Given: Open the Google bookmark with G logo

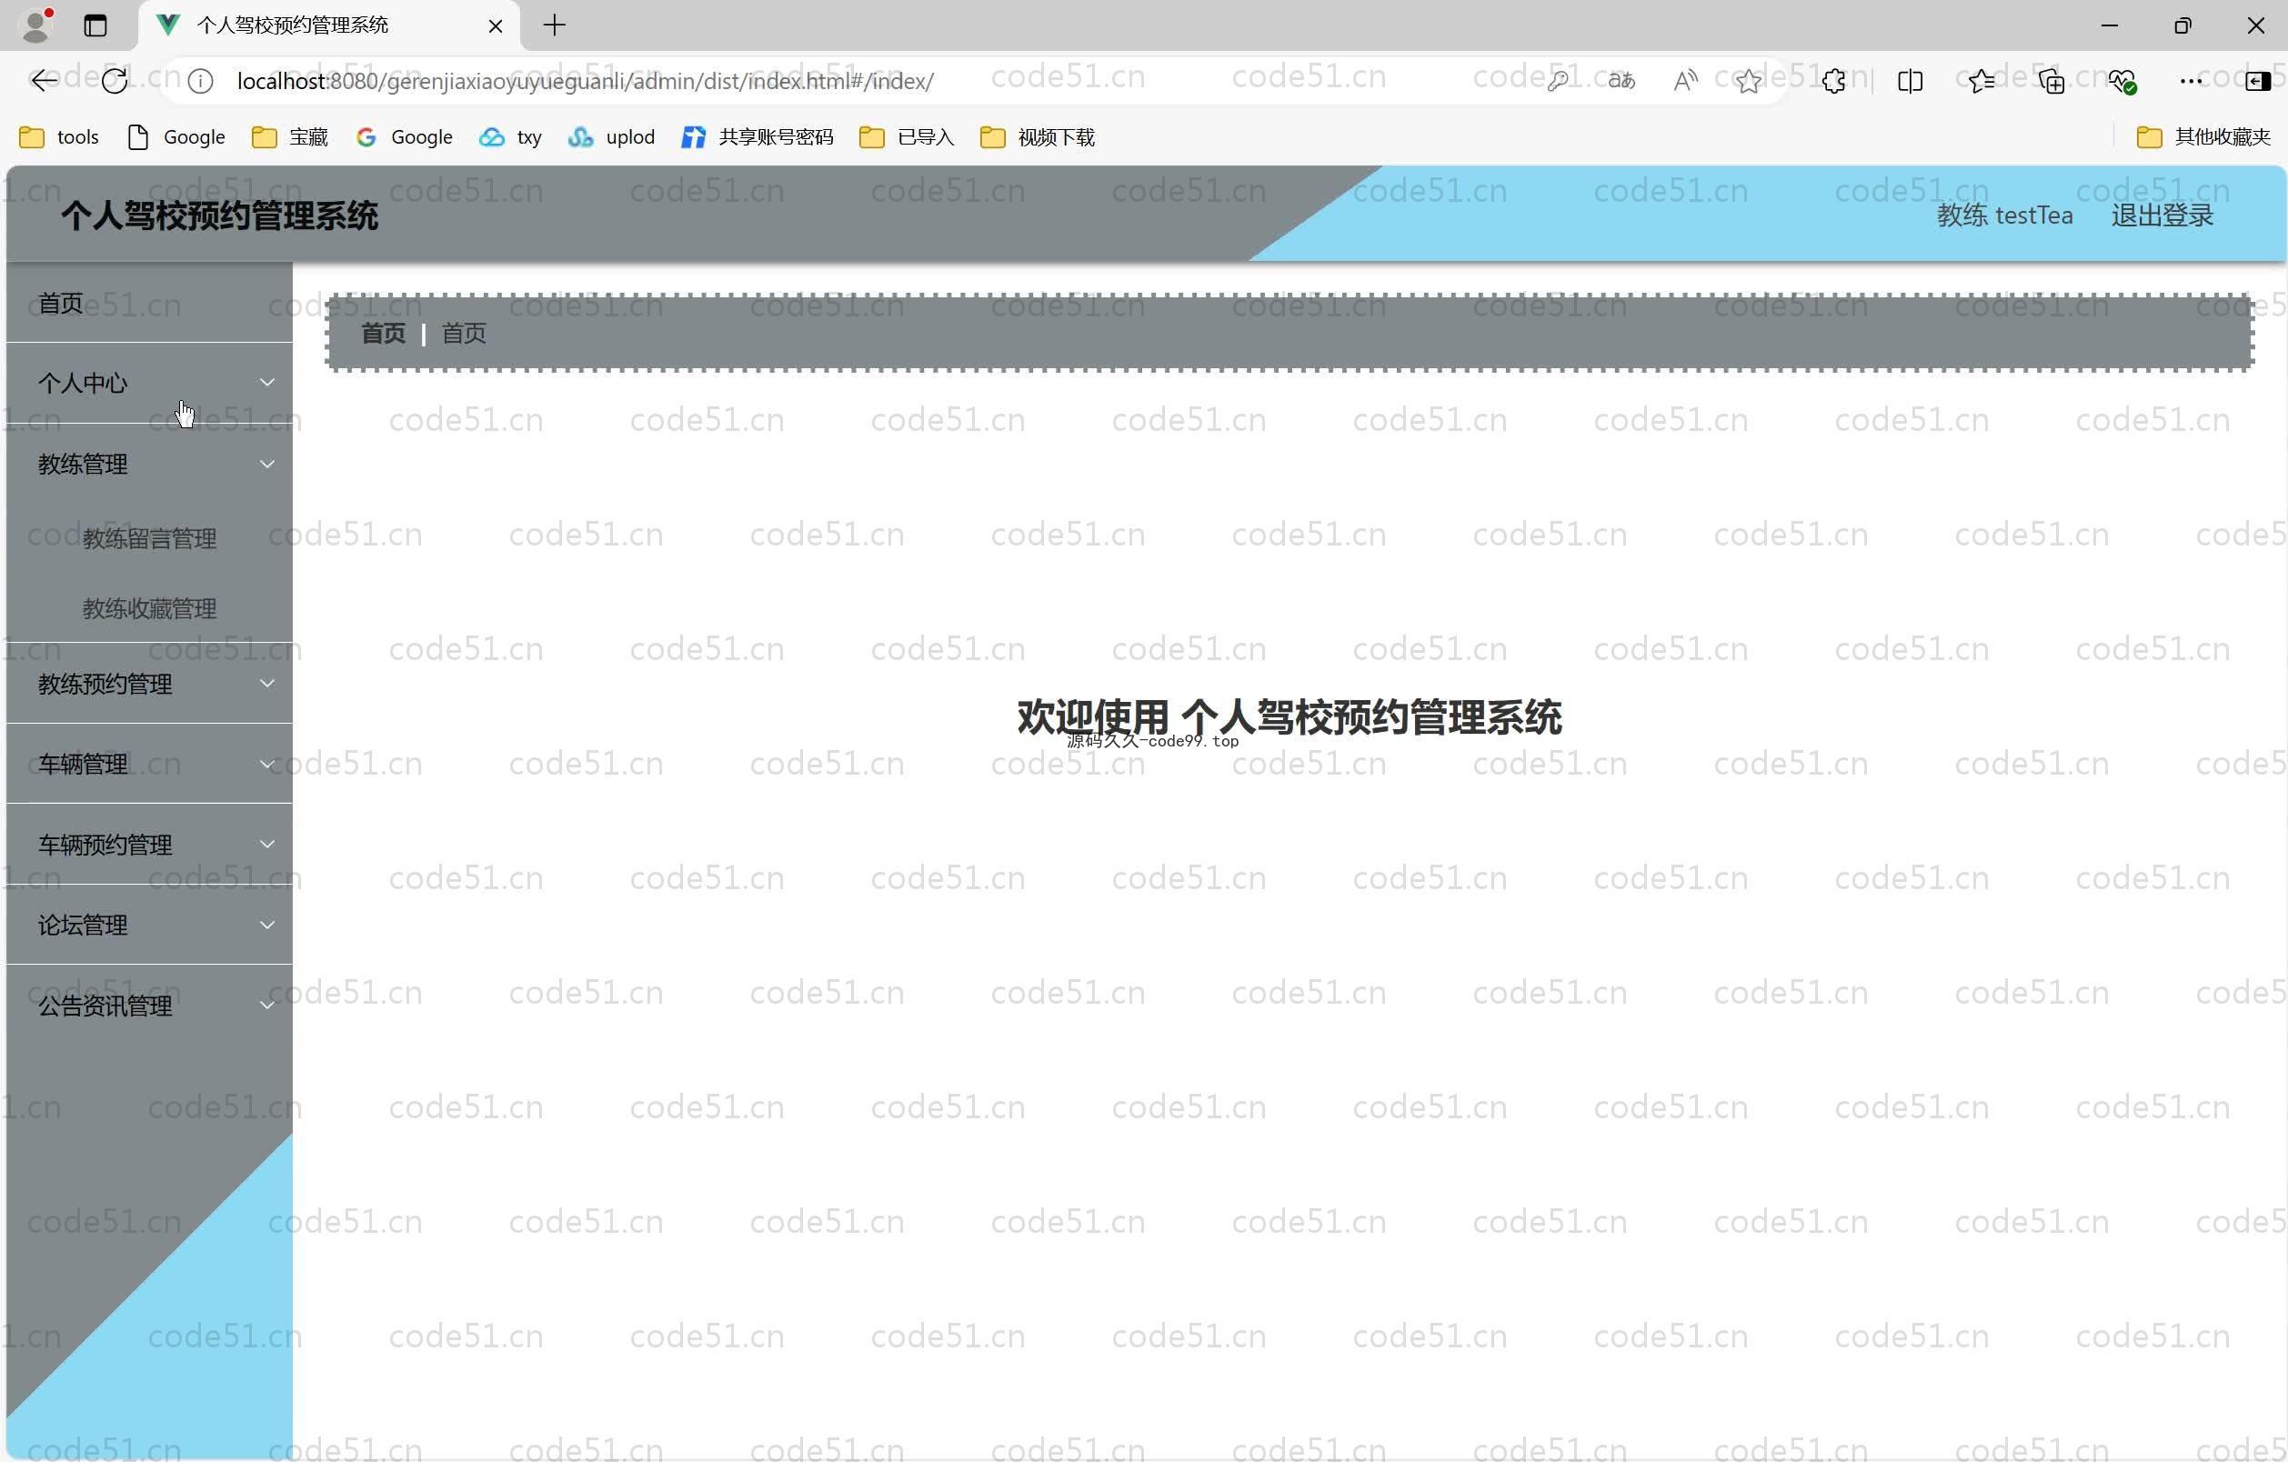Looking at the screenshot, I should pos(404,138).
